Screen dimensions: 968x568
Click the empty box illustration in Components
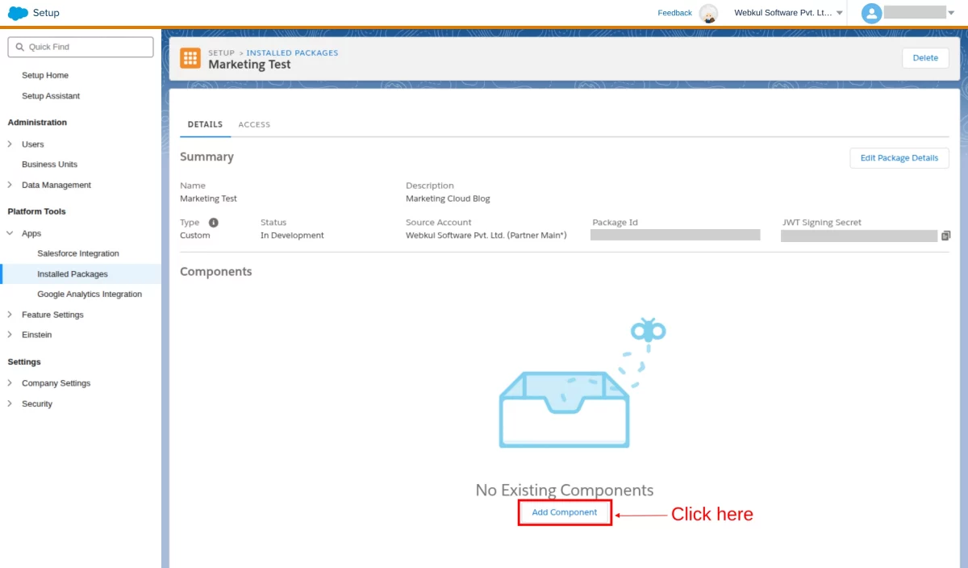(564, 409)
